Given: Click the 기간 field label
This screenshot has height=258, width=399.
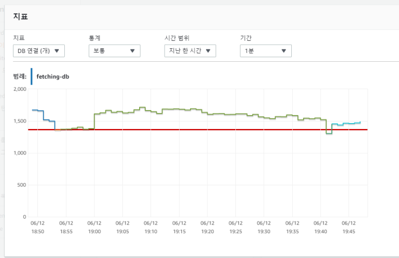Looking at the screenshot, I should pyautogui.click(x=246, y=38).
